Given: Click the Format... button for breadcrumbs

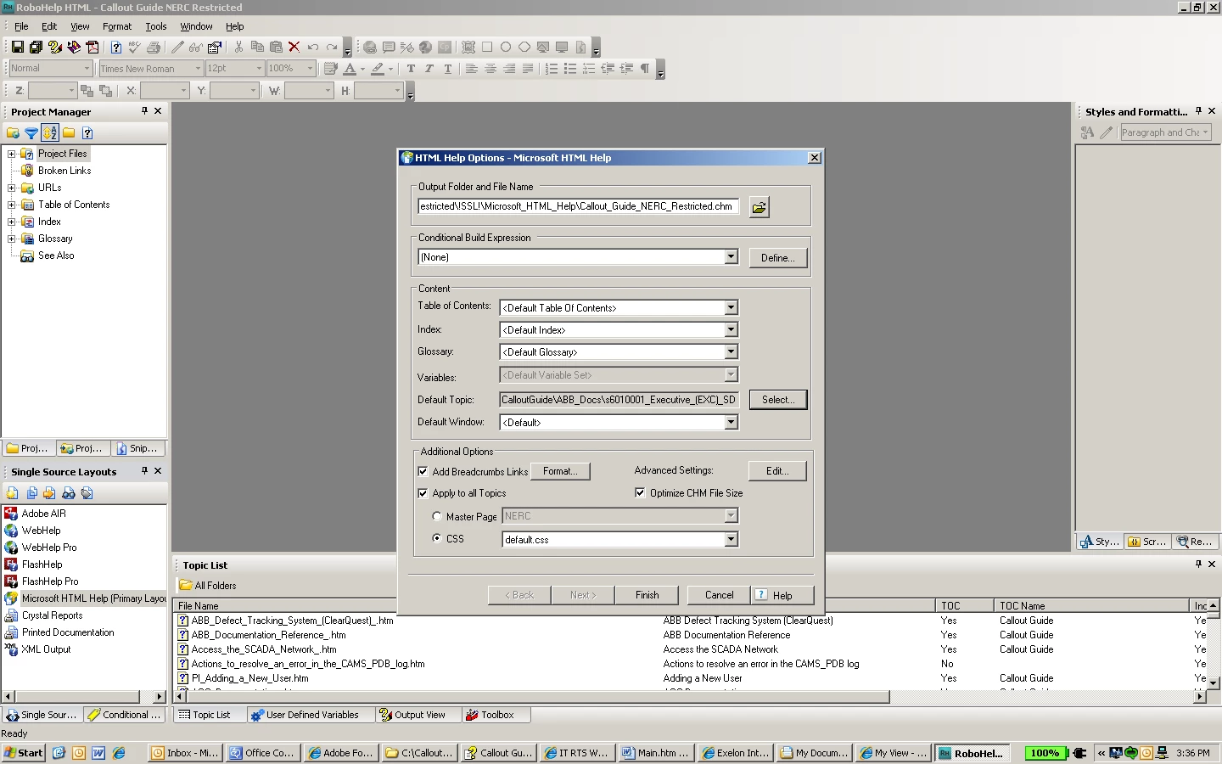Looking at the screenshot, I should (x=560, y=471).
